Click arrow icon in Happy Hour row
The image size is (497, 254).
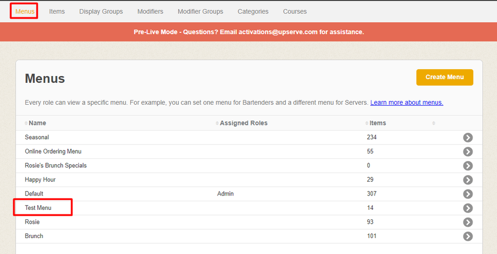[467, 180]
